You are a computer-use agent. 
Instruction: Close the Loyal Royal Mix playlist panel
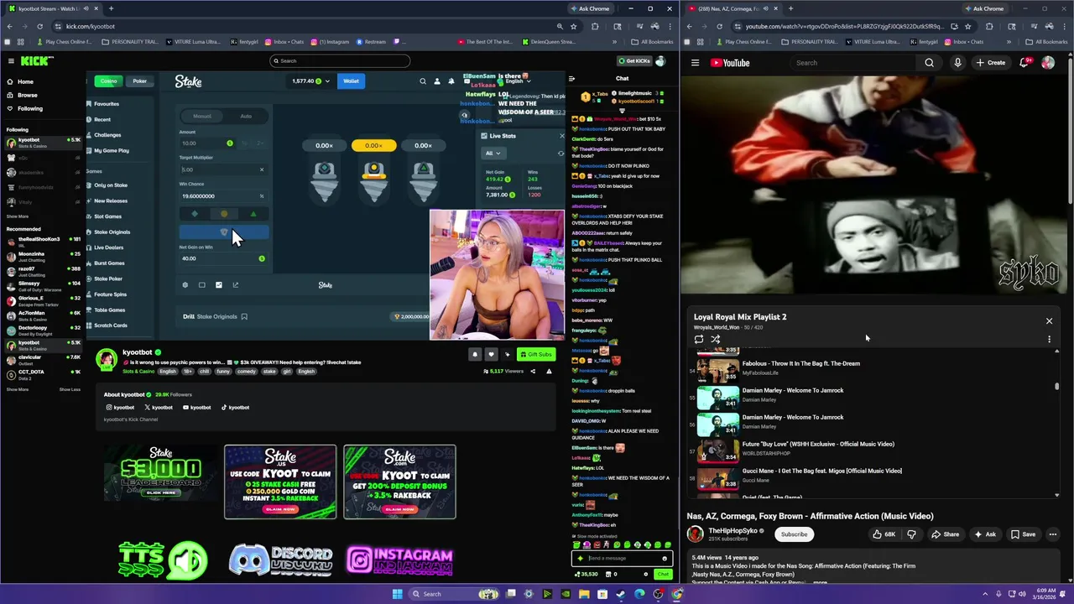(1049, 320)
